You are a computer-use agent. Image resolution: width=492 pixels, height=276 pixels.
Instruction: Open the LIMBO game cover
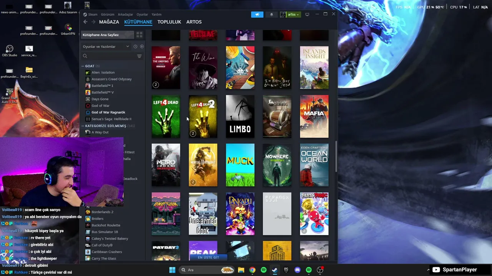coord(240,117)
